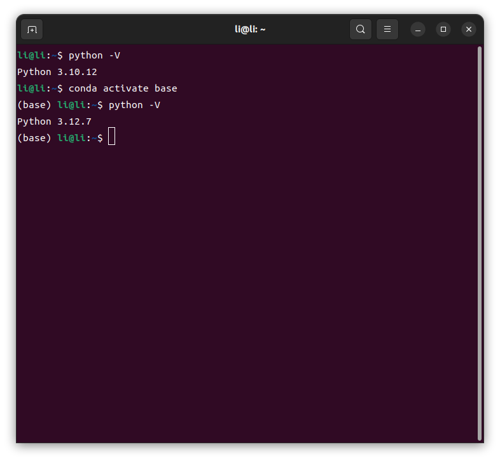Click the 'conda activate base' command
Viewport: 500px width, 461px height.
(x=123, y=88)
